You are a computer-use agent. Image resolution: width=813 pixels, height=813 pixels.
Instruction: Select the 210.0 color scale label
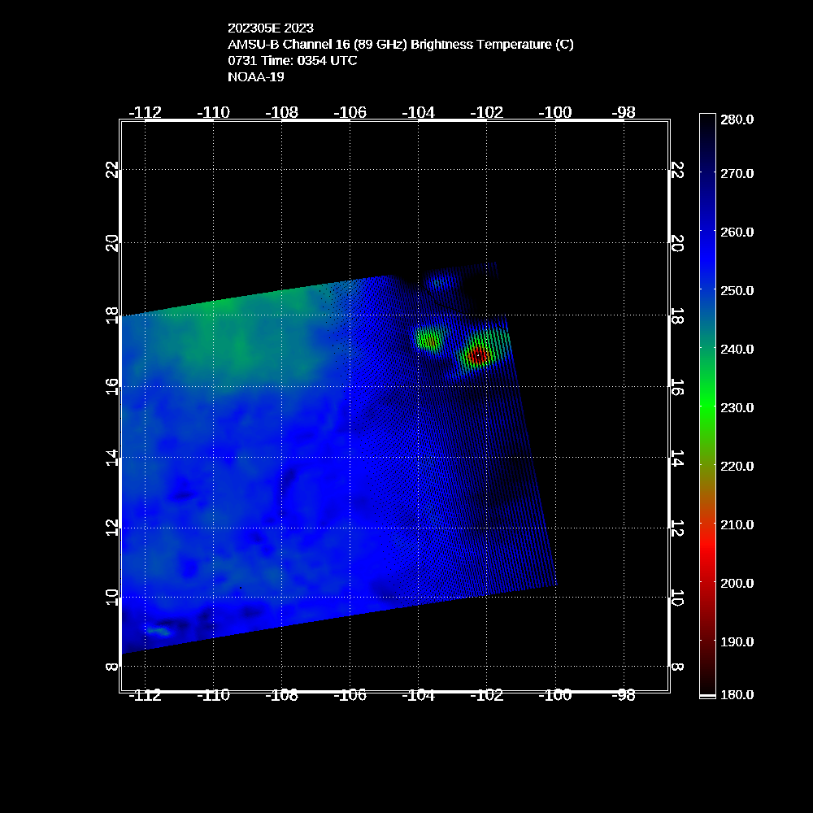click(x=737, y=524)
